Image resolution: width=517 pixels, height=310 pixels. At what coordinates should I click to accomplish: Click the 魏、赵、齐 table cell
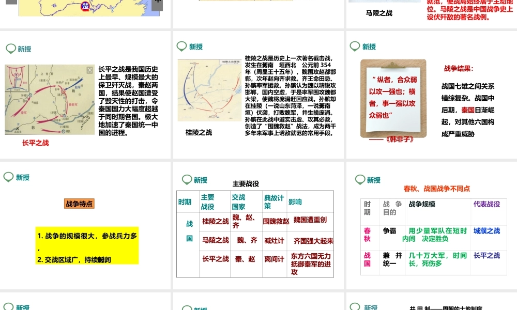tap(244, 221)
